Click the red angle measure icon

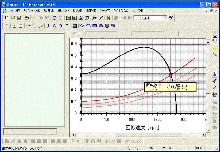[215, 54]
